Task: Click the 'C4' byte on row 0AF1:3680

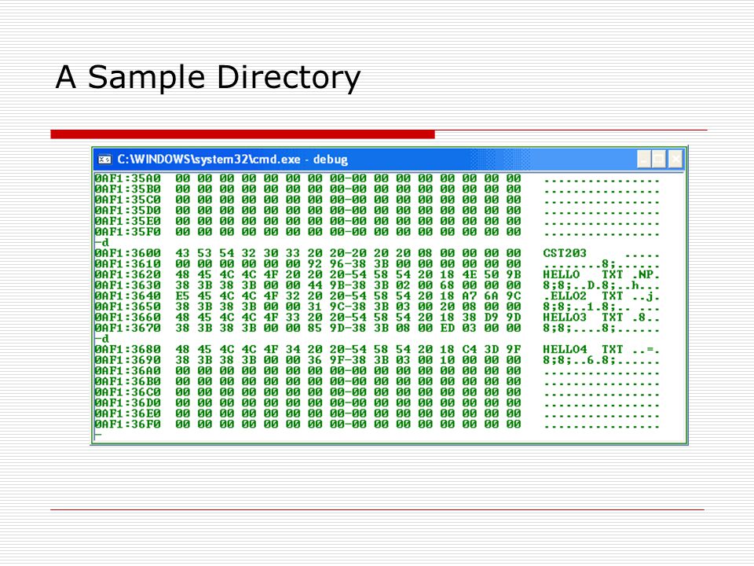Action: click(x=470, y=349)
